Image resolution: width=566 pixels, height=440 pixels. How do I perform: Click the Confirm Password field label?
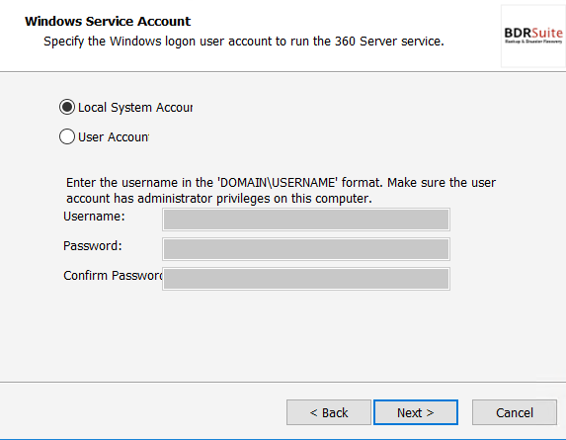pyautogui.click(x=113, y=276)
